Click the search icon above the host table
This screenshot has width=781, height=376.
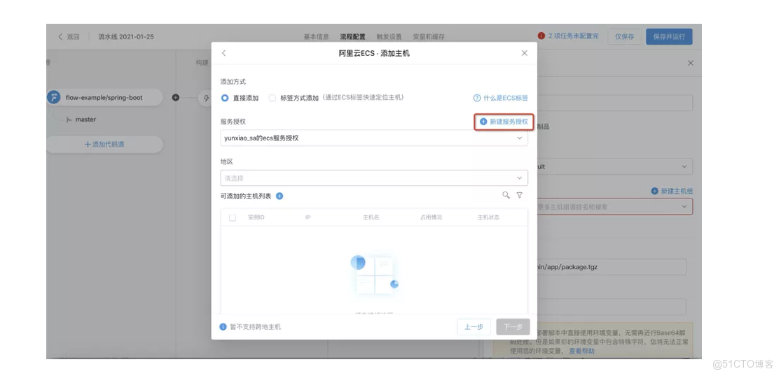pos(506,195)
